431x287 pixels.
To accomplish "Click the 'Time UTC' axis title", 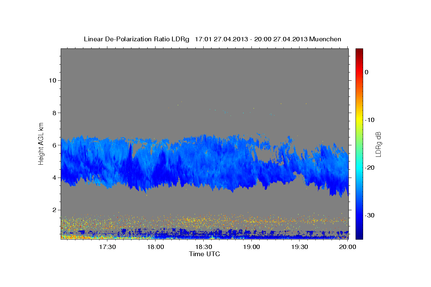I will pyautogui.click(x=204, y=254).
